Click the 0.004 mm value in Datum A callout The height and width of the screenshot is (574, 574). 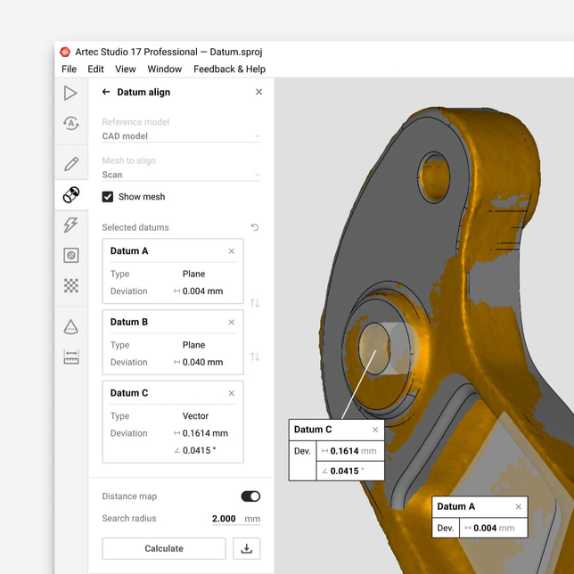[x=494, y=528]
